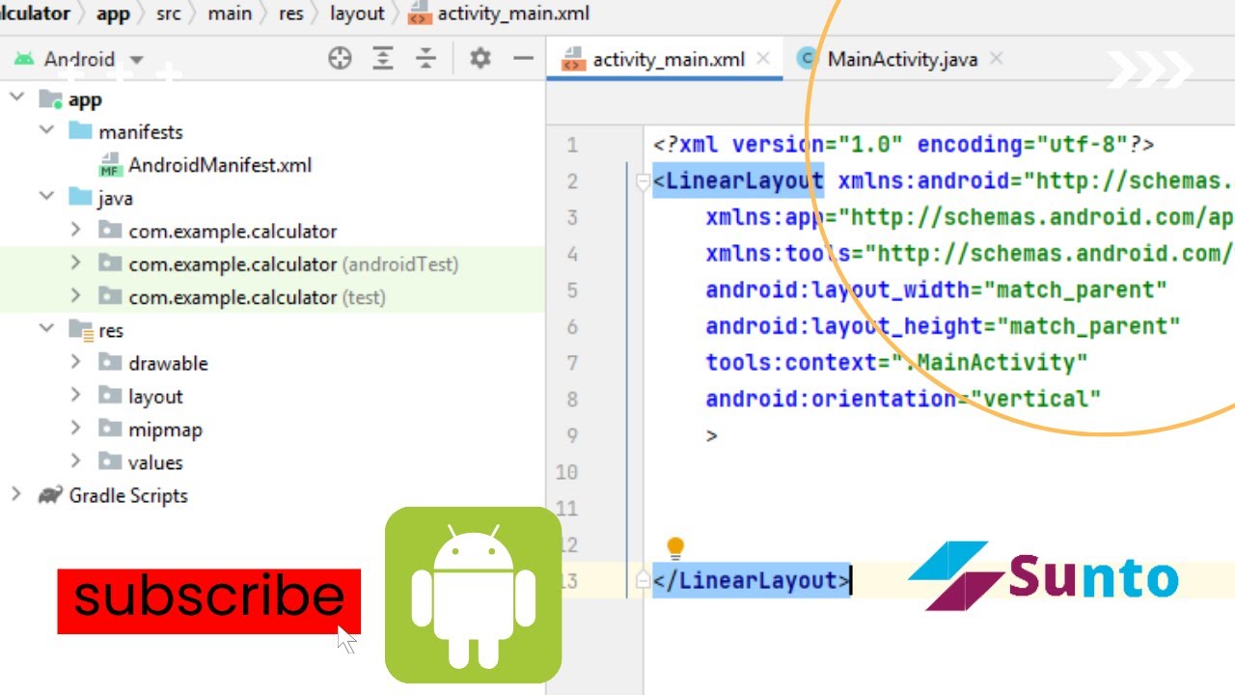Screen dimensions: 1235x695
Task: Click the activity_main.xml breadcrumb
Action: (500, 14)
